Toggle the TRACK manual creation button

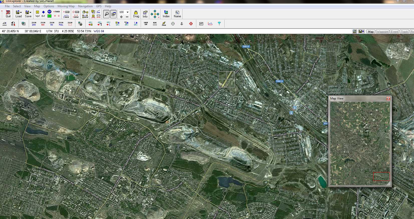[57, 11]
